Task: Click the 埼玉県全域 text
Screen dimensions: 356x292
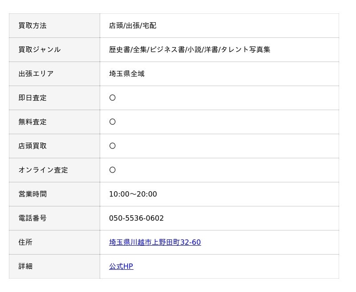Action: click(x=127, y=74)
